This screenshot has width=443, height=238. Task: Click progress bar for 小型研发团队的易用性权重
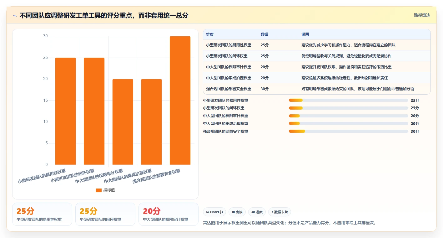pos(349,100)
